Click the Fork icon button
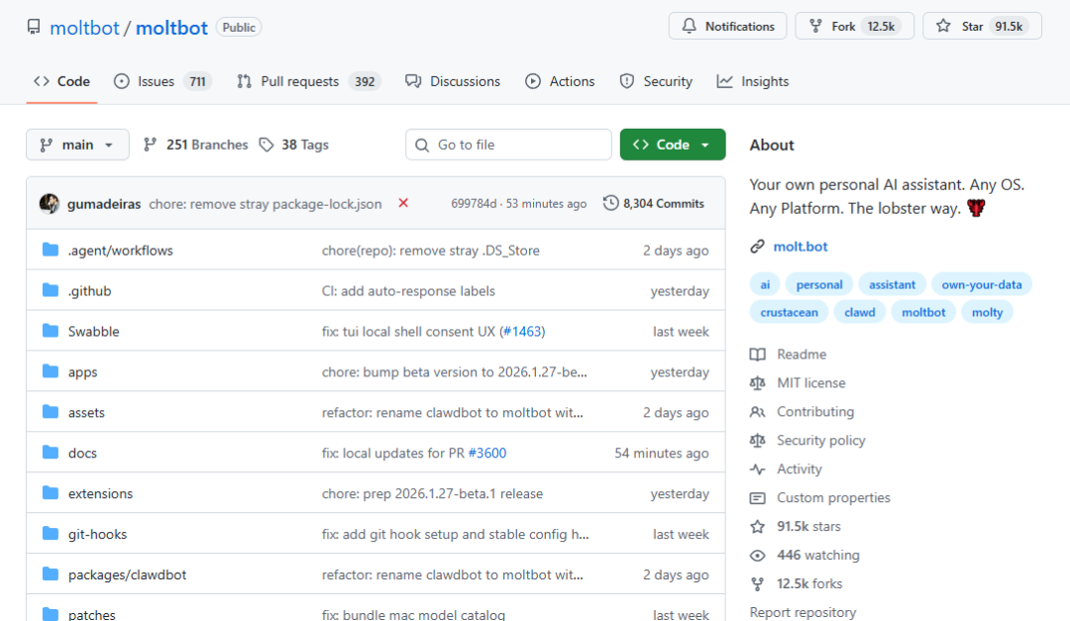The width and height of the screenshot is (1070, 621). tap(815, 26)
